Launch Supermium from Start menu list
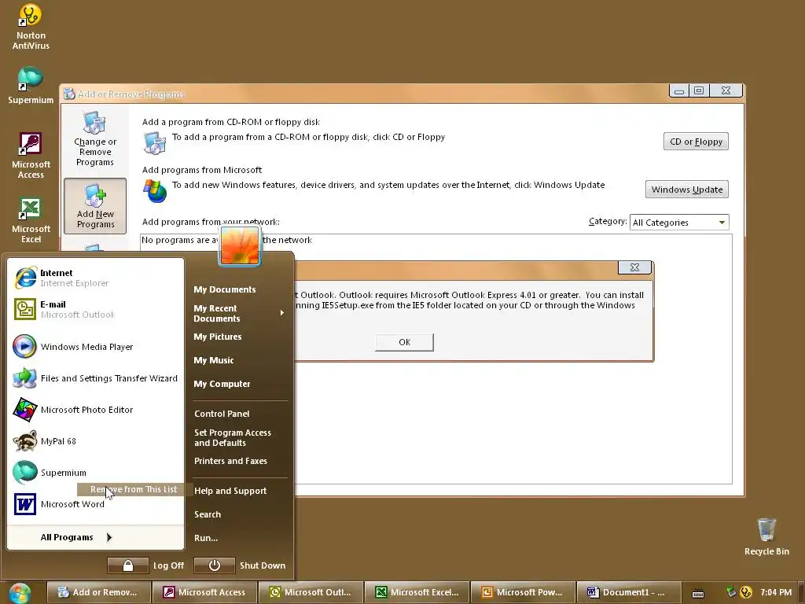This screenshot has width=805, height=604. click(x=96, y=472)
